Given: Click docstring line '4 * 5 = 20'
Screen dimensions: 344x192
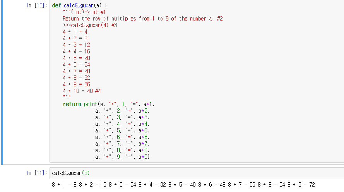Looking at the screenshot, I should [x=76, y=58].
